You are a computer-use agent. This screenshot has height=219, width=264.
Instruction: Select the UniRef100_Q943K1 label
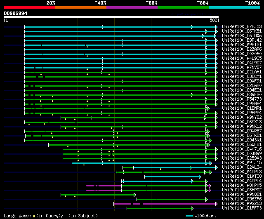[x=242, y=140]
